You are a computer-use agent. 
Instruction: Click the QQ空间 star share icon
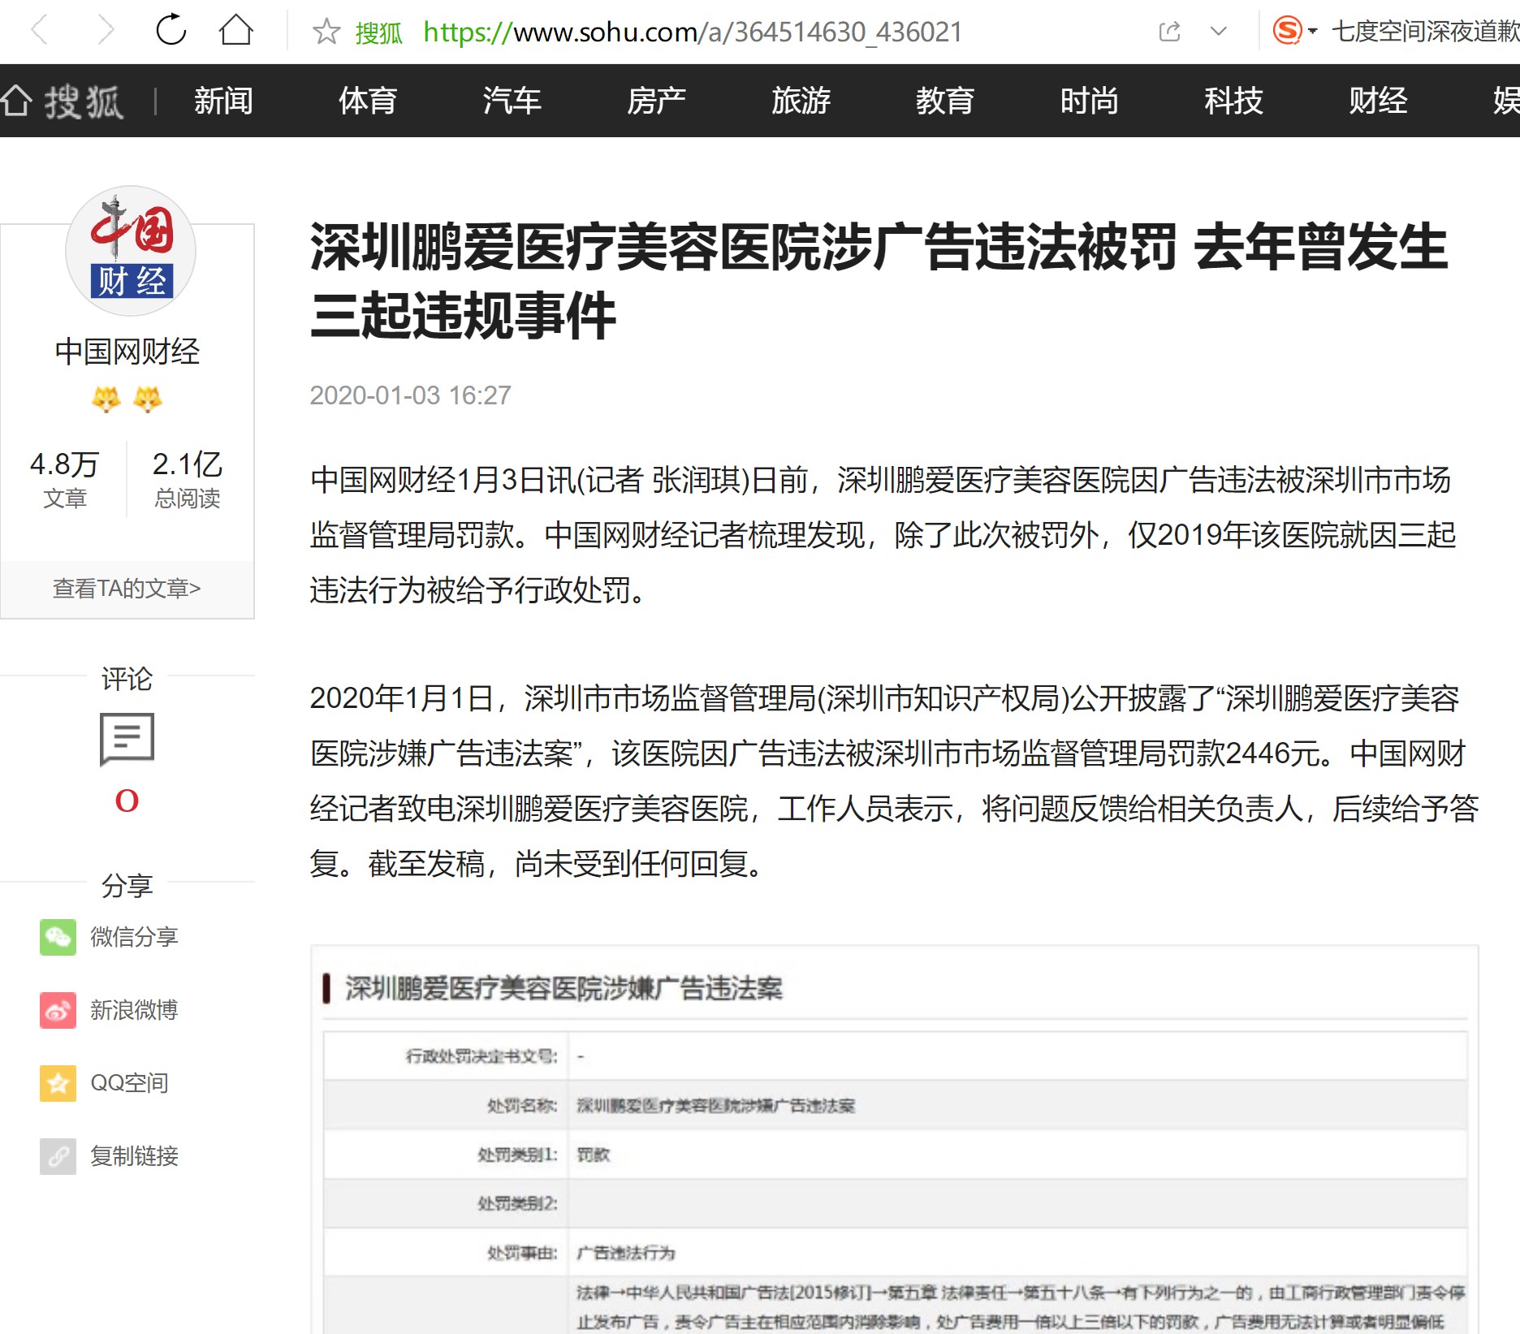point(58,1083)
